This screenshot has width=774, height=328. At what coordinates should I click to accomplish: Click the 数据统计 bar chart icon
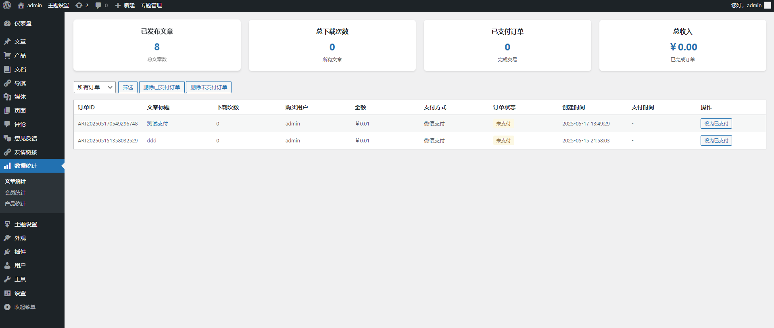(7, 166)
